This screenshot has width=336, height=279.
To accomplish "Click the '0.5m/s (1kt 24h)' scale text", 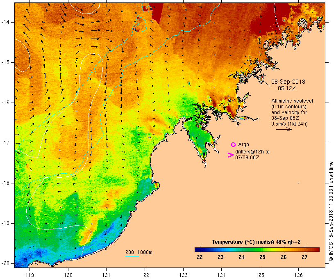I will 289,124.
